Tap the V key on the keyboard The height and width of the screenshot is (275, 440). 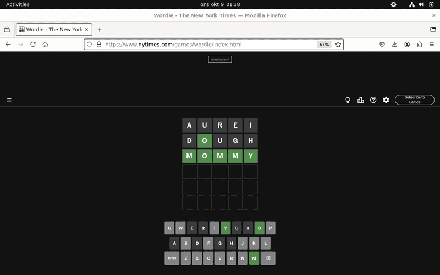[220, 258]
